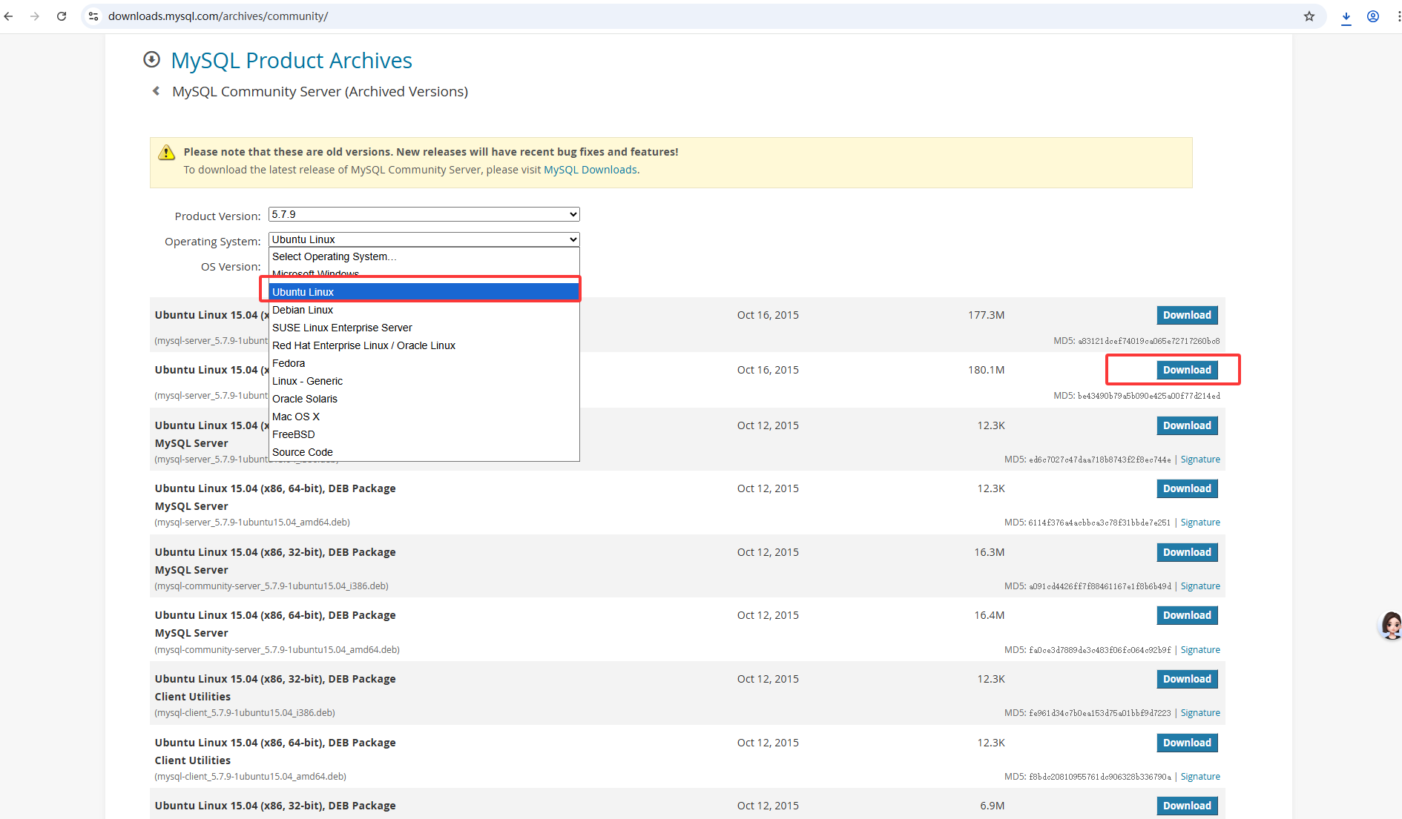Select Linux - Generic option

(x=424, y=381)
